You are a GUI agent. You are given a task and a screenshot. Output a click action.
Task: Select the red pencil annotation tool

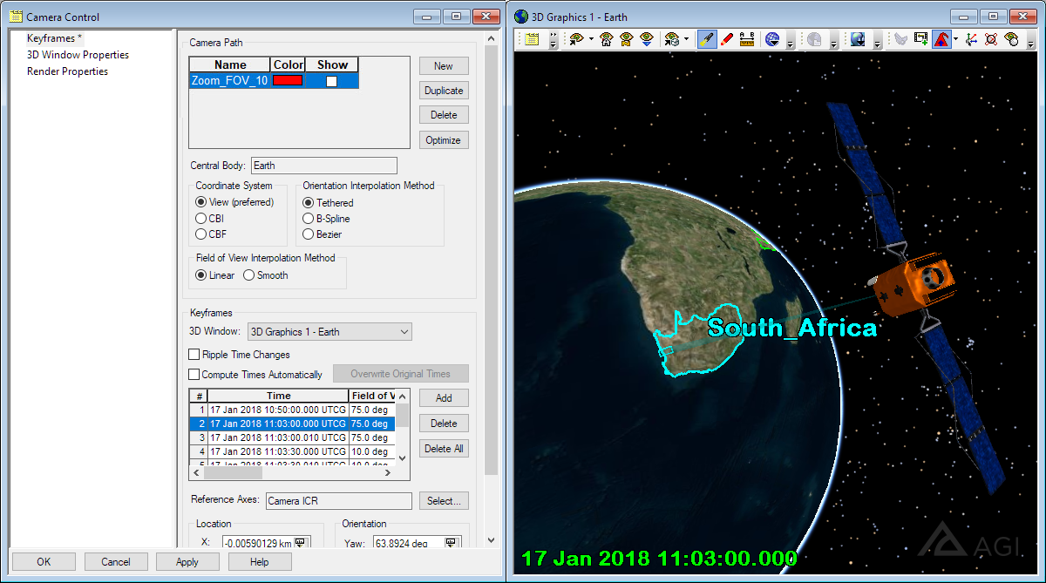(726, 39)
